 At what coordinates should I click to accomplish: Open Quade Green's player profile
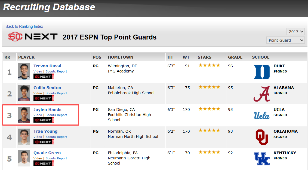[x=47, y=153]
